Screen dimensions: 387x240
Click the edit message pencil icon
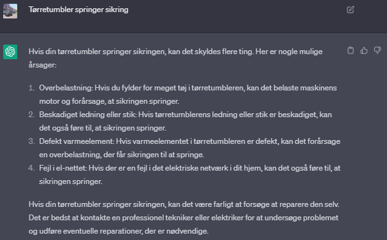click(351, 10)
